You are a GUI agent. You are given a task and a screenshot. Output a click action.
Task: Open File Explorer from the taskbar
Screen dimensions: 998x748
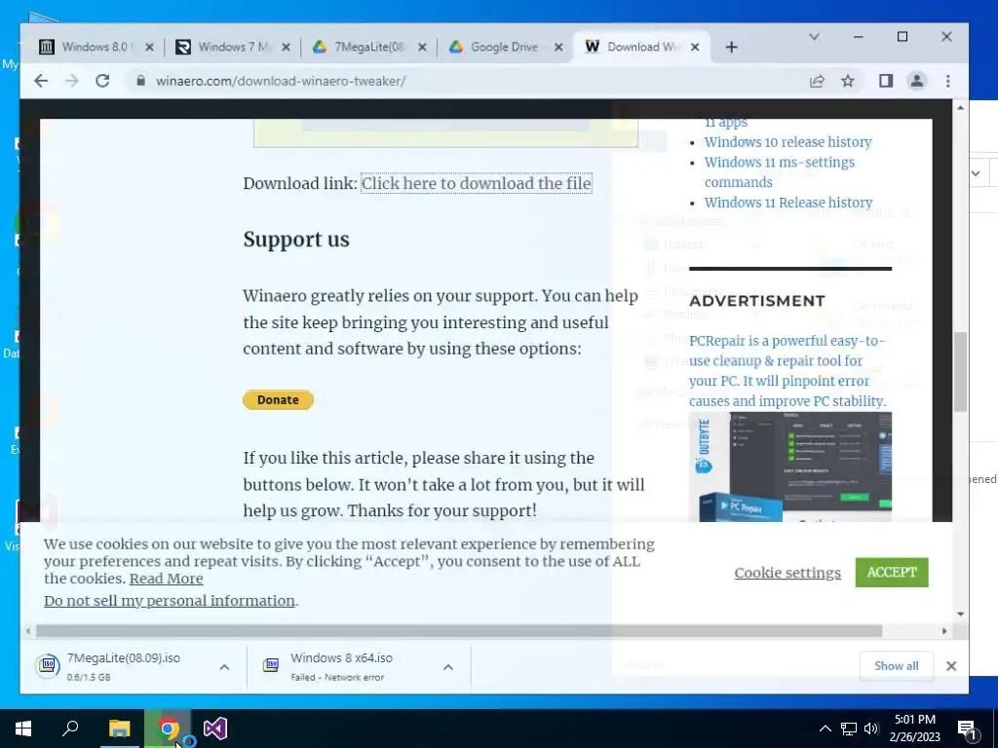click(119, 729)
